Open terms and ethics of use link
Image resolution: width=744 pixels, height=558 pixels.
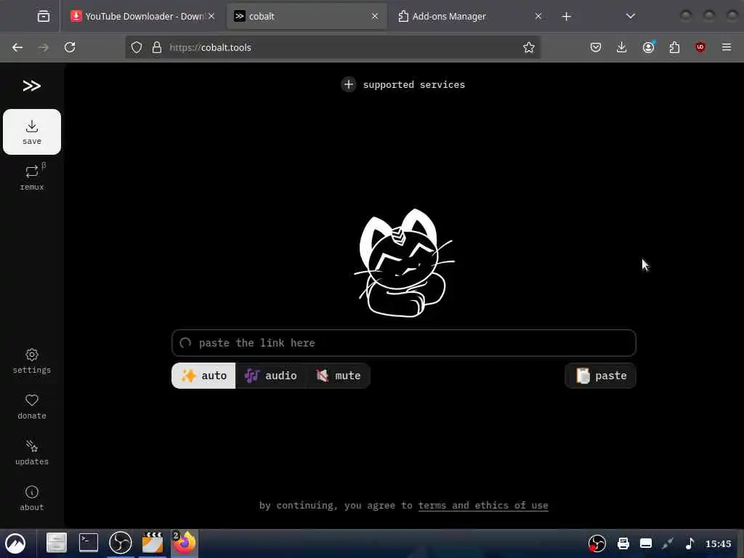(x=483, y=506)
